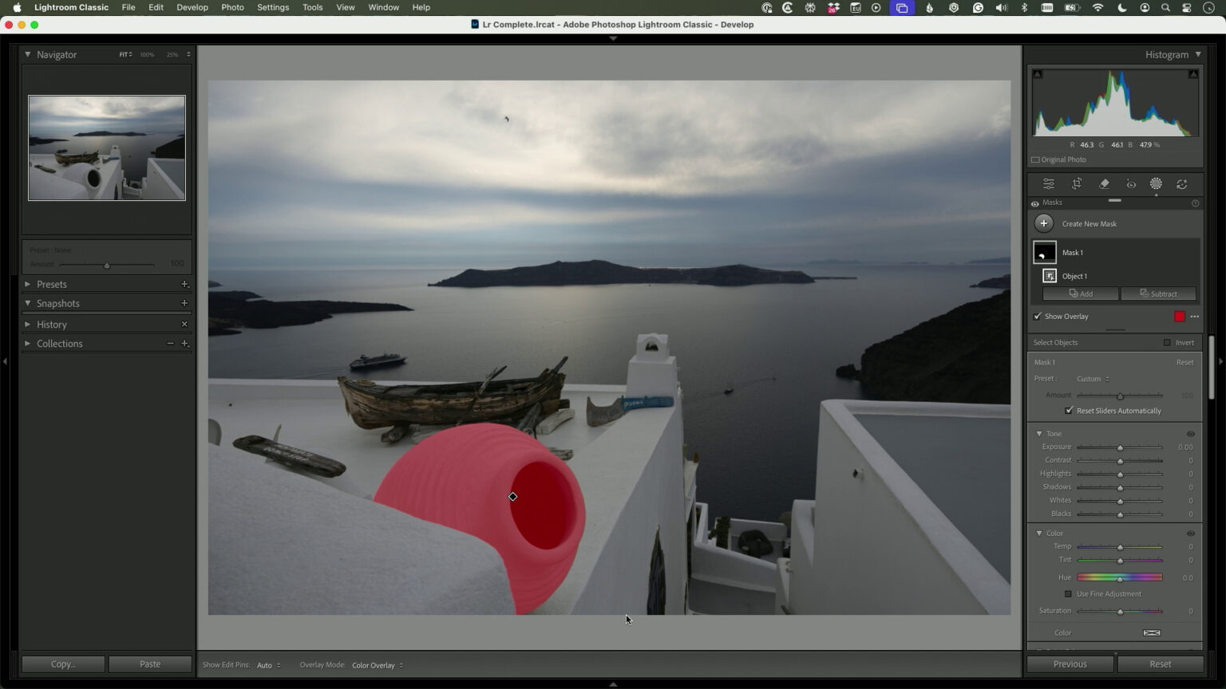Click the red mask overlay color swatch
The height and width of the screenshot is (689, 1226).
pos(1180,317)
